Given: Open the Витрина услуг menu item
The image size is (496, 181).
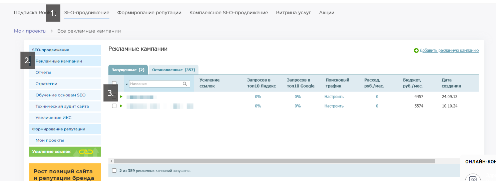Looking at the screenshot, I should coord(293,13).
